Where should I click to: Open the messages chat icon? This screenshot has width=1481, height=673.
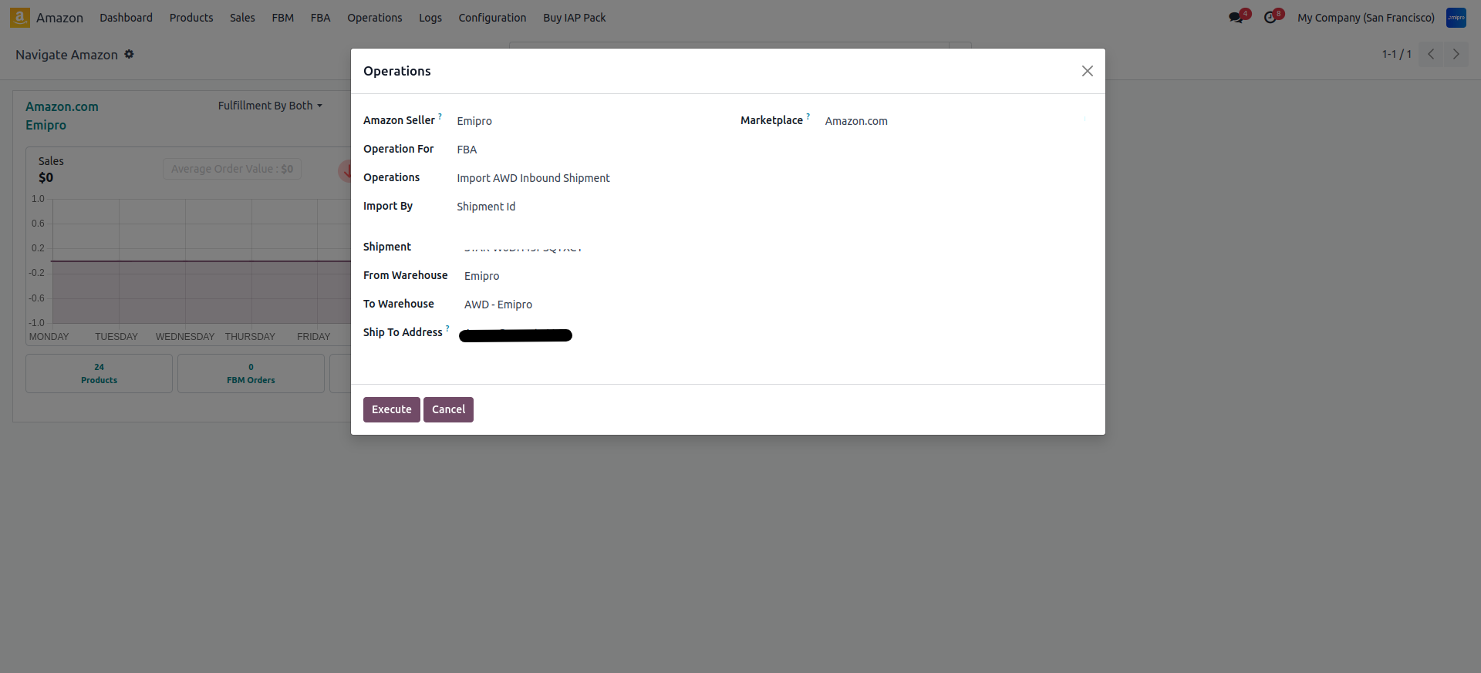point(1236,18)
